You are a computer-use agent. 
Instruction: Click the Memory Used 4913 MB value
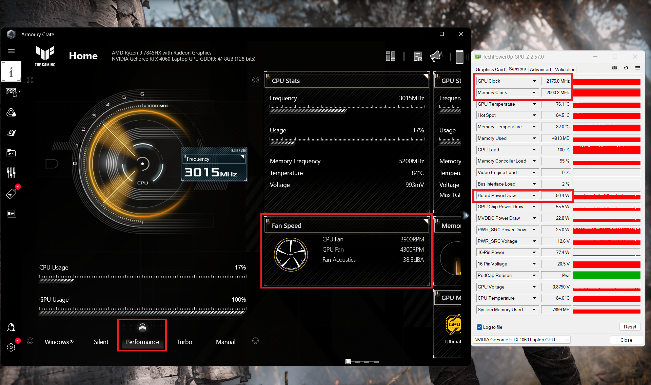click(556, 138)
